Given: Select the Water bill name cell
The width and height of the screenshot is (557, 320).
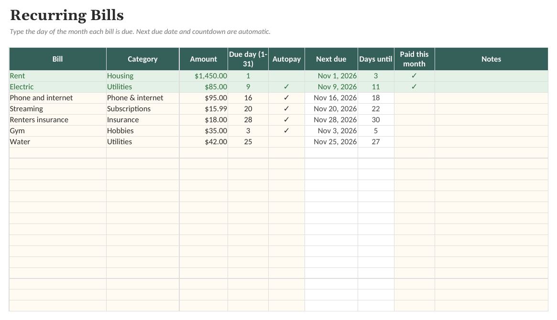Looking at the screenshot, I should click(x=57, y=142).
